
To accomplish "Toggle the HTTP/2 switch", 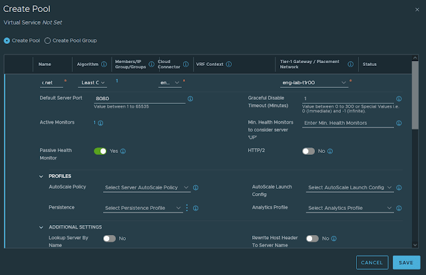I will (308, 151).
